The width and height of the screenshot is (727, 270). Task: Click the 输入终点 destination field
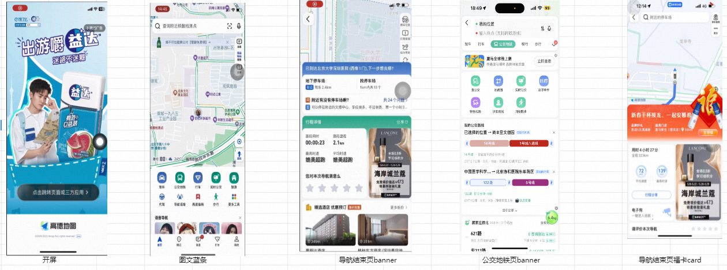click(501, 33)
